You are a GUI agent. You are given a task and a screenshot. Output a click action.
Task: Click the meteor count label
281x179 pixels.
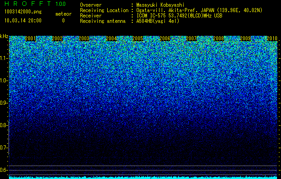(63, 14)
